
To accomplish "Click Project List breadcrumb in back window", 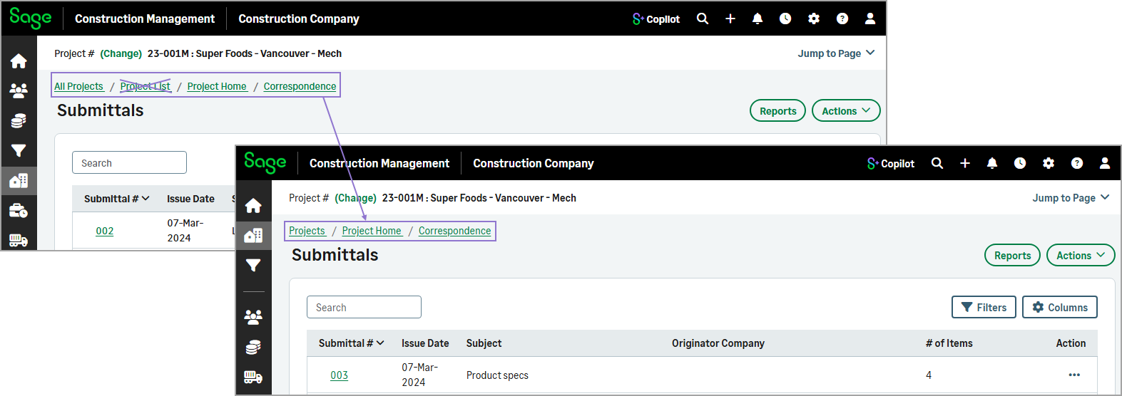I will [x=146, y=86].
